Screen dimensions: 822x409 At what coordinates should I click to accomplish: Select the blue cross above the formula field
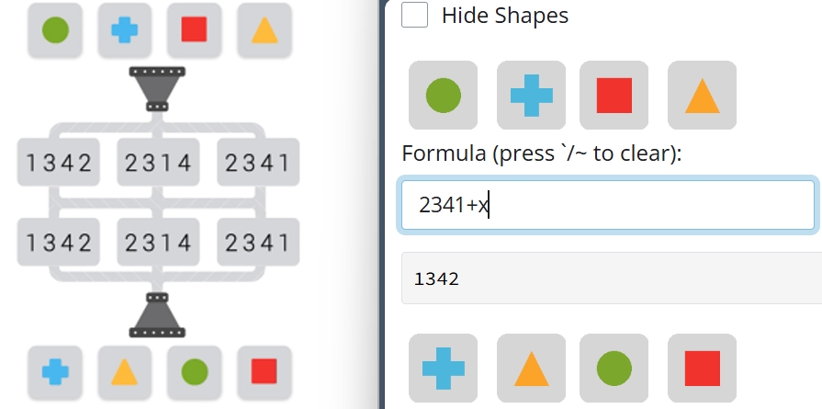(531, 96)
